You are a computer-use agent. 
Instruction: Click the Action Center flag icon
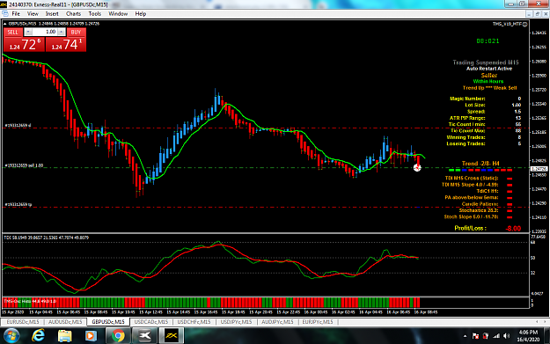tap(475, 336)
